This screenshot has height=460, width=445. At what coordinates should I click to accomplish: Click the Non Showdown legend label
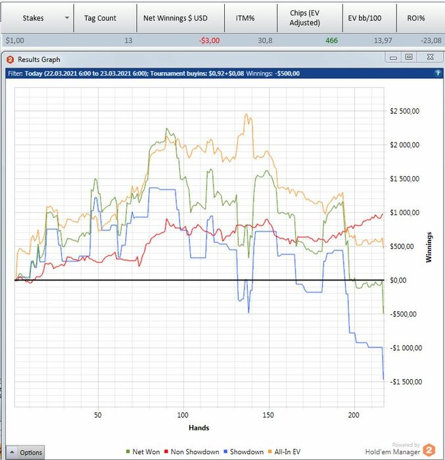195,452
